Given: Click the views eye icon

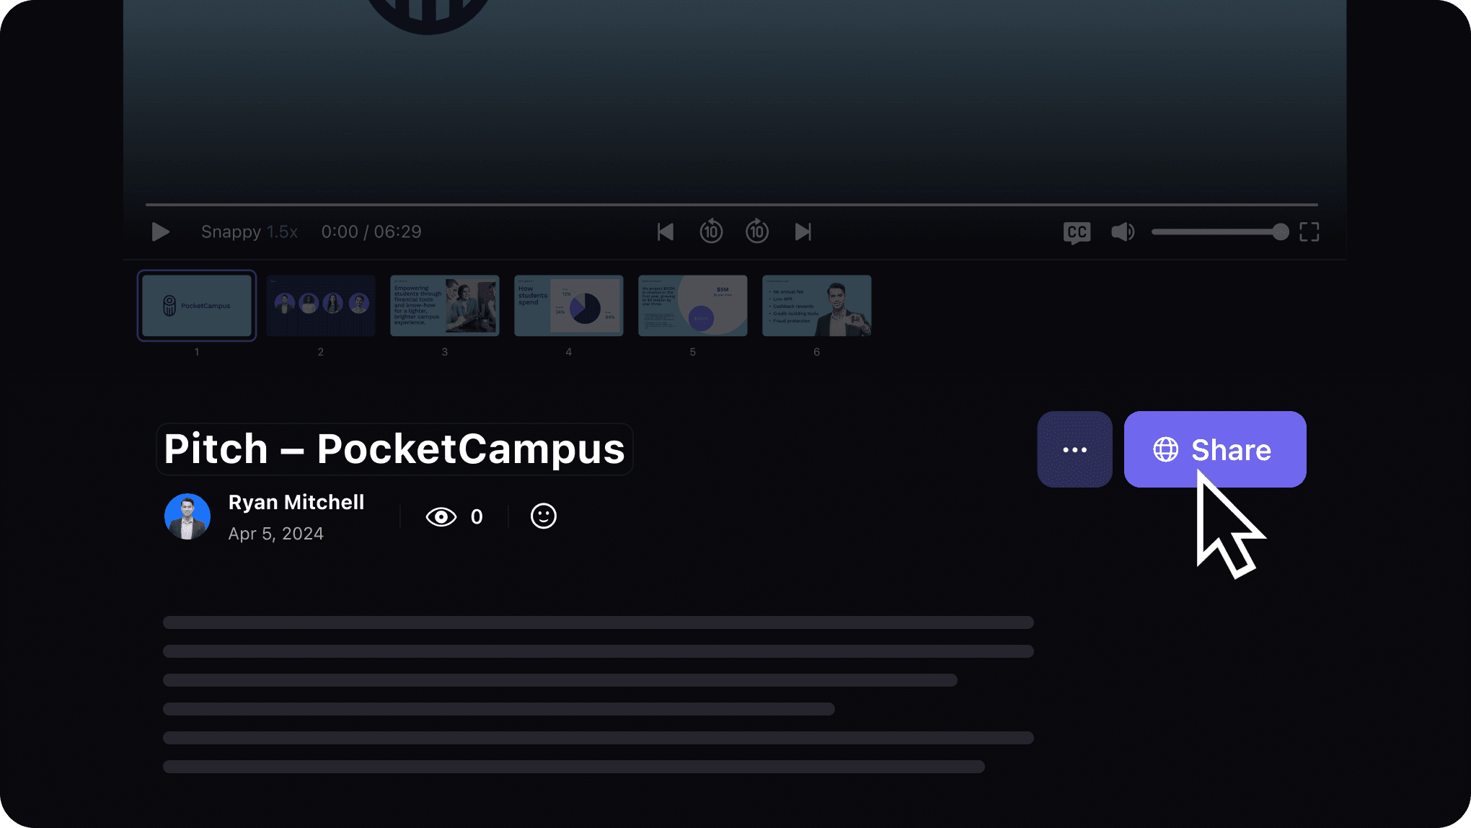Looking at the screenshot, I should (x=441, y=516).
